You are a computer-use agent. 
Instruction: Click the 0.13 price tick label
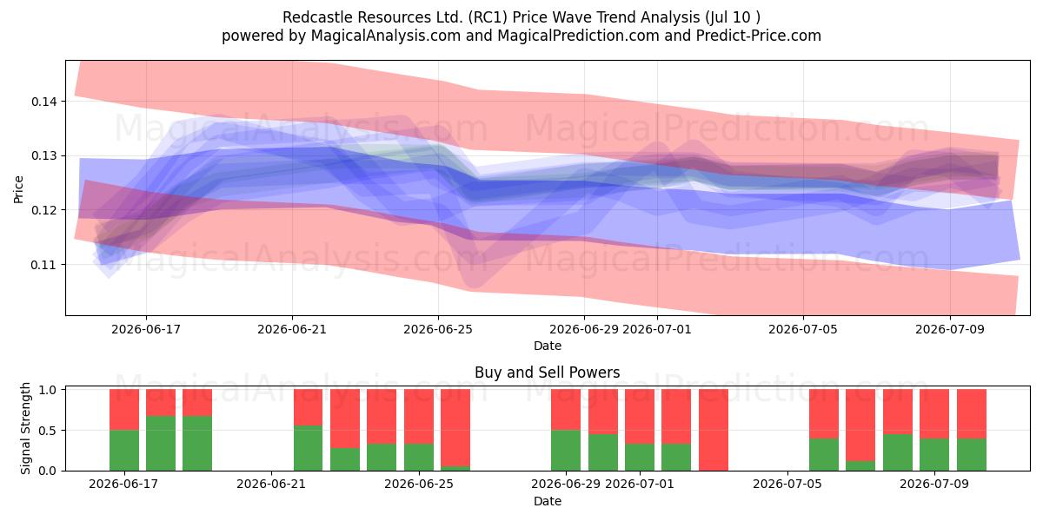click(44, 156)
